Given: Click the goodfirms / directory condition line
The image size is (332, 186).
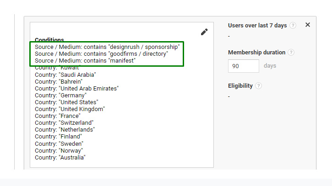Looking at the screenshot, I should tap(101, 54).
